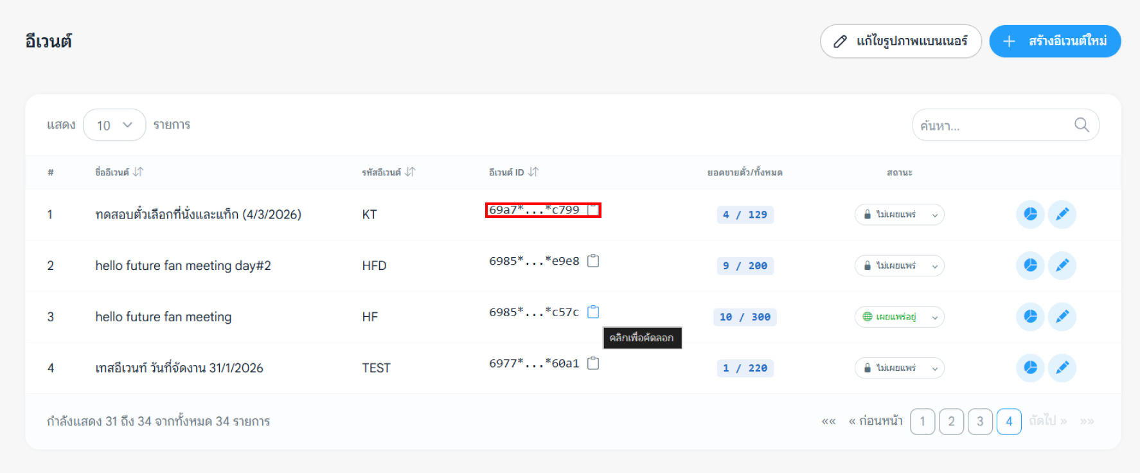Sort by อีเวนต์ ID column arrows
Image resolution: width=1140 pixels, height=473 pixels.
[533, 172]
